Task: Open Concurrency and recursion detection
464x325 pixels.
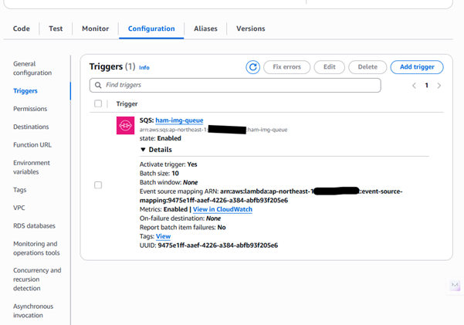Action: [x=37, y=279]
